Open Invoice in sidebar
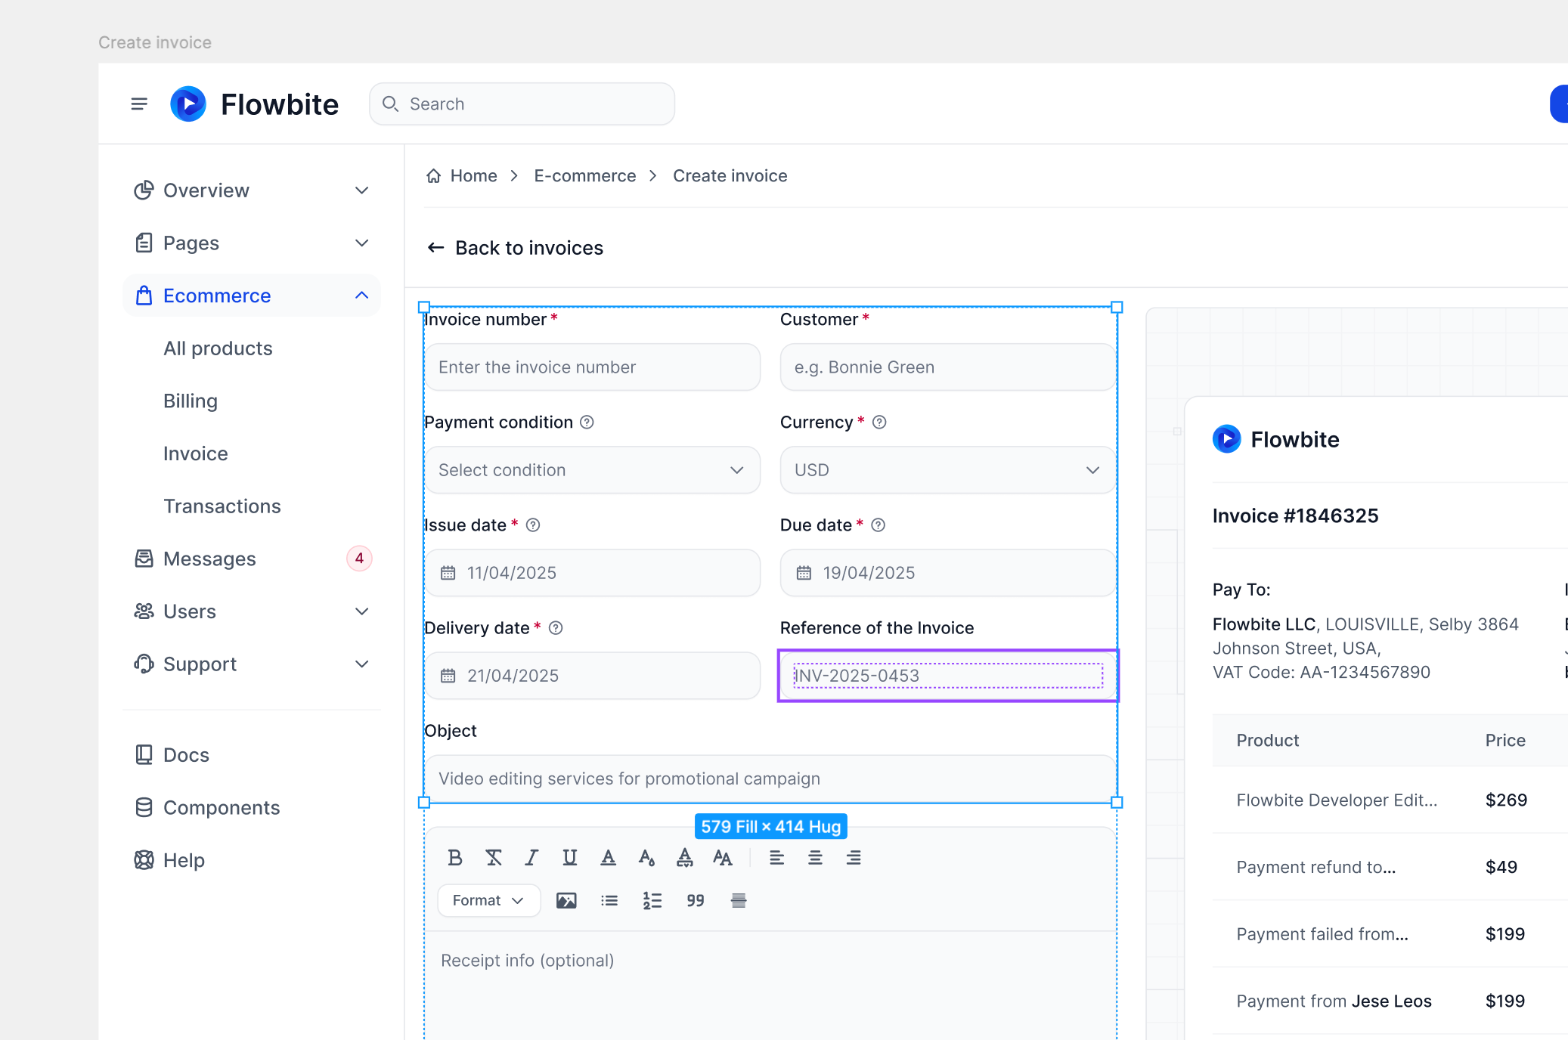Viewport: 1568px width, 1040px height. [196, 453]
